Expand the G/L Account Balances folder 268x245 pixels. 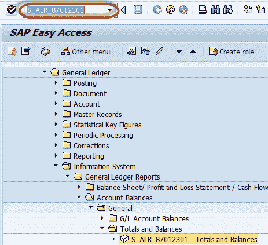coord(102,218)
